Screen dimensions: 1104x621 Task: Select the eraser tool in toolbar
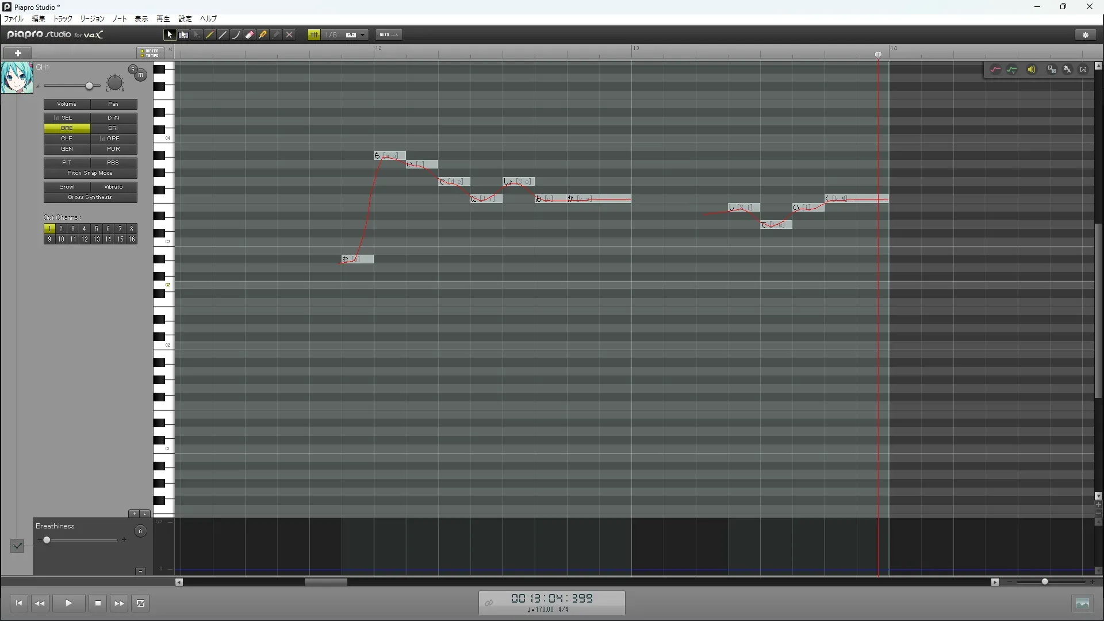[x=250, y=35]
